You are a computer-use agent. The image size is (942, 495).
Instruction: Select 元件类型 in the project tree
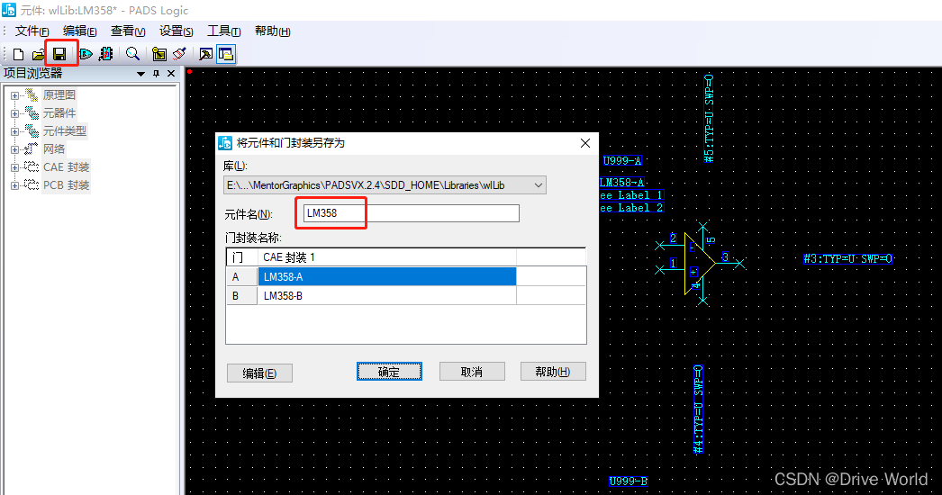tap(64, 131)
